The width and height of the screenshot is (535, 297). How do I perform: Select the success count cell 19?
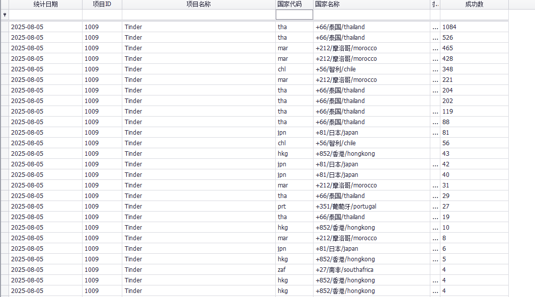coord(474,217)
